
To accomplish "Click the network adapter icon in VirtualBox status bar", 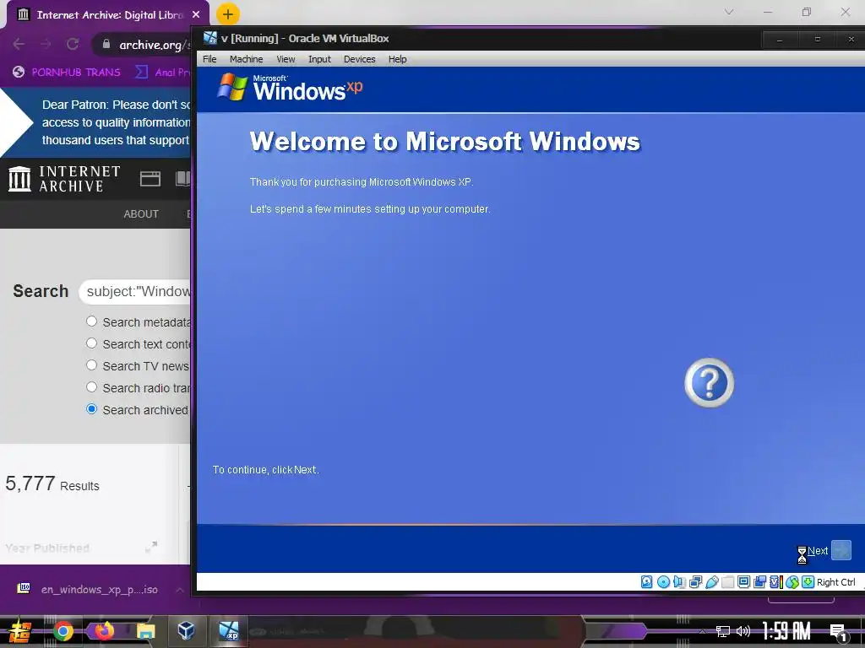I will pyautogui.click(x=695, y=582).
